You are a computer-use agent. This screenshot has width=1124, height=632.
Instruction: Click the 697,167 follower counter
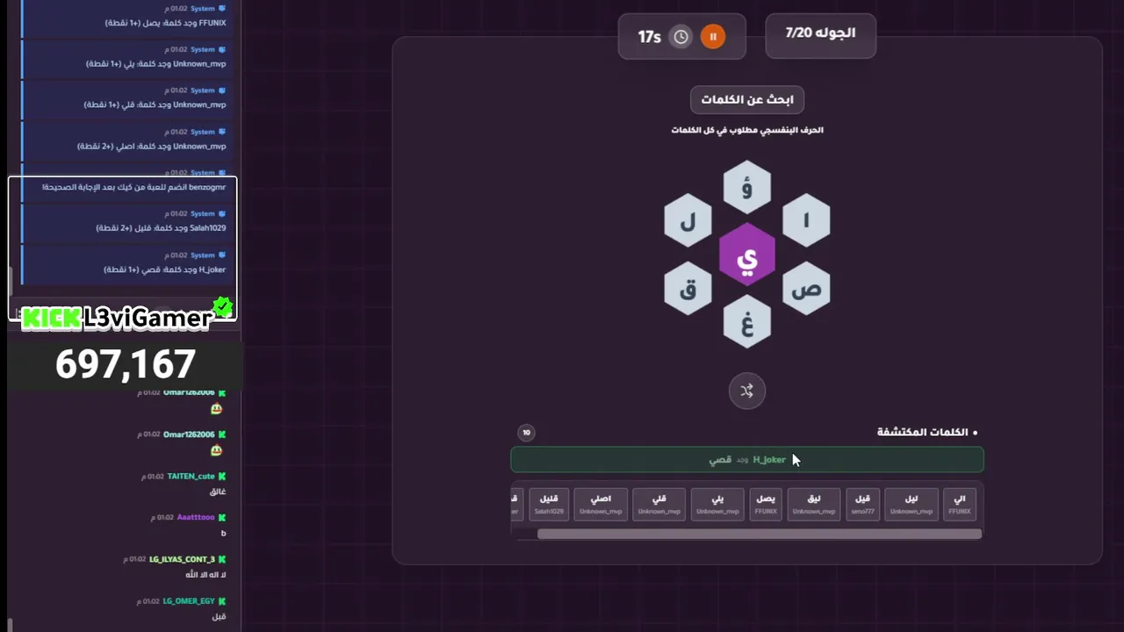[x=126, y=364]
